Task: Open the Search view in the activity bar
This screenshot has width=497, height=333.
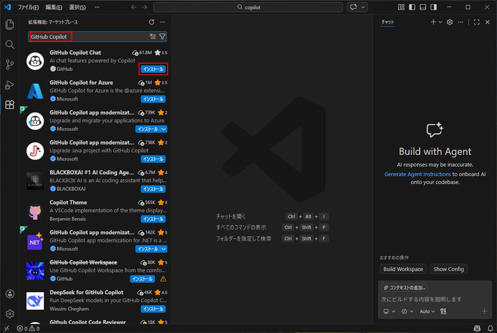Action: tap(9, 45)
